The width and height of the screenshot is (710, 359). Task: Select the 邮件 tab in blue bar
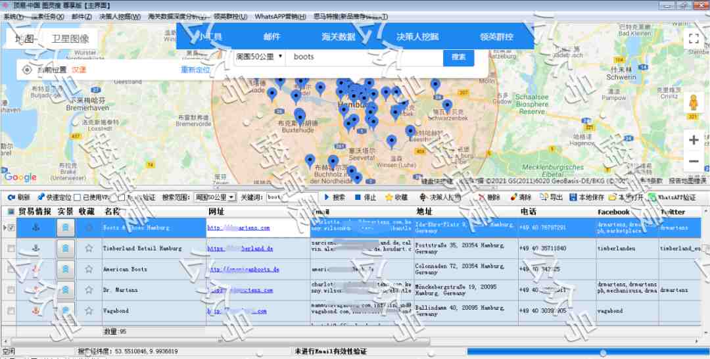272,37
